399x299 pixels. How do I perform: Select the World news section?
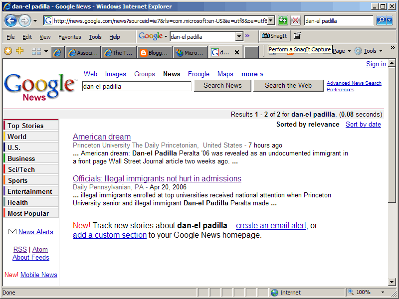pyautogui.click(x=31, y=137)
